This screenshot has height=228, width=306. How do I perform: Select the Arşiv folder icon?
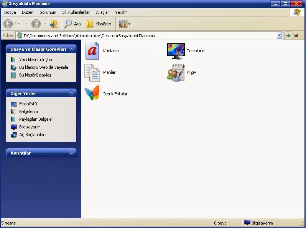[176, 73]
